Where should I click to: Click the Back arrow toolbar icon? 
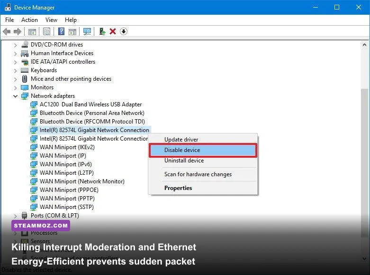pos(7,31)
